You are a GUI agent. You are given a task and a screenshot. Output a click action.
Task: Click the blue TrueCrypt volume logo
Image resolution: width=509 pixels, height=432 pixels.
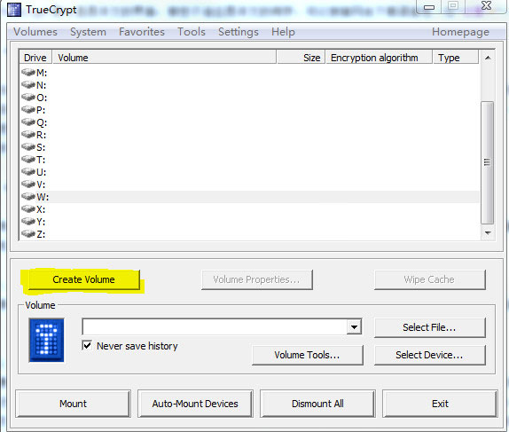click(46, 340)
